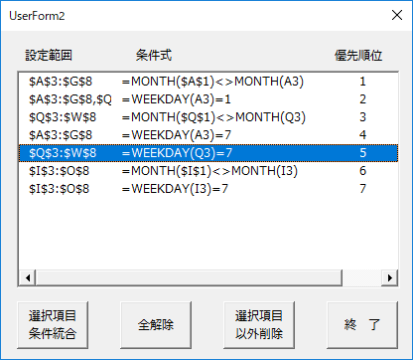The width and height of the screenshot is (413, 360).
Task: Select the =WEEKDAY(A3)=1 row
Action: [208, 99]
